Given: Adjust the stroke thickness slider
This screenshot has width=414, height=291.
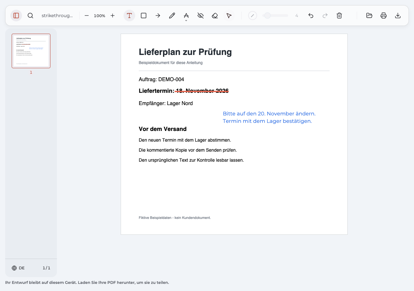Looking at the screenshot, I should pos(275,16).
